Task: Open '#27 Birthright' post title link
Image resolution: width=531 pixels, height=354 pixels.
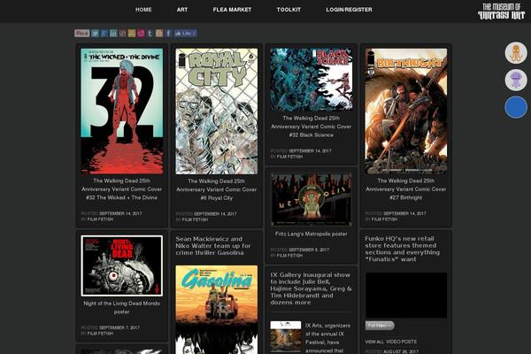Action: pos(406,189)
